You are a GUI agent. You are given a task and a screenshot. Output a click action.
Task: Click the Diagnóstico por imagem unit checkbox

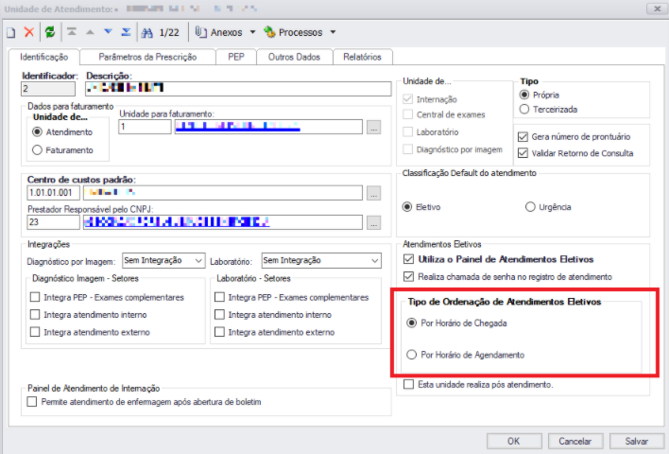point(408,149)
